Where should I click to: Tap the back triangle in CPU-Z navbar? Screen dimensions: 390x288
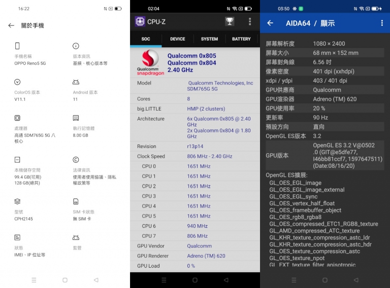click(226, 280)
